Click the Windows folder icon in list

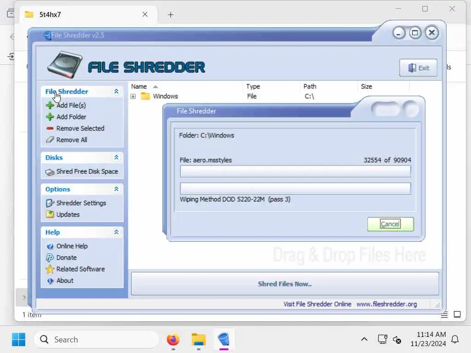tap(145, 96)
